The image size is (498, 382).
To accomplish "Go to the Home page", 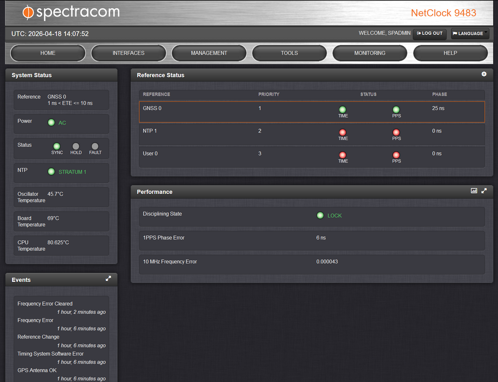I will point(48,53).
